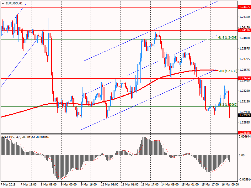The height and width of the screenshot is (188, 251).
Task: Select the 1.22688 red price level label
Action: 244,133
